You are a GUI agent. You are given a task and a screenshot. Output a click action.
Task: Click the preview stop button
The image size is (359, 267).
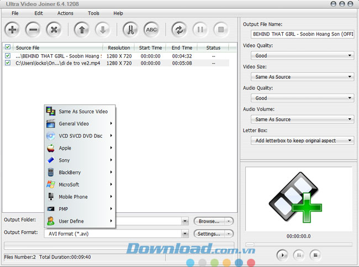point(315,255)
